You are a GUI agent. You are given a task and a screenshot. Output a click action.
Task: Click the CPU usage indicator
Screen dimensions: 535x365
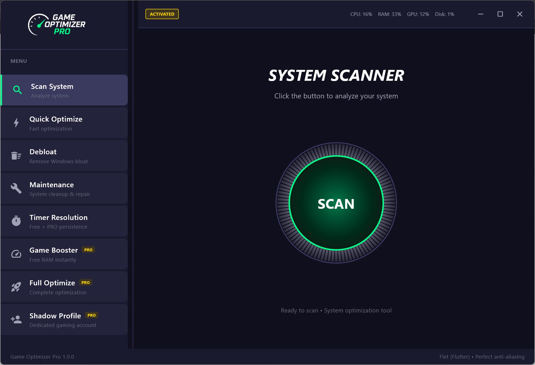coord(361,14)
